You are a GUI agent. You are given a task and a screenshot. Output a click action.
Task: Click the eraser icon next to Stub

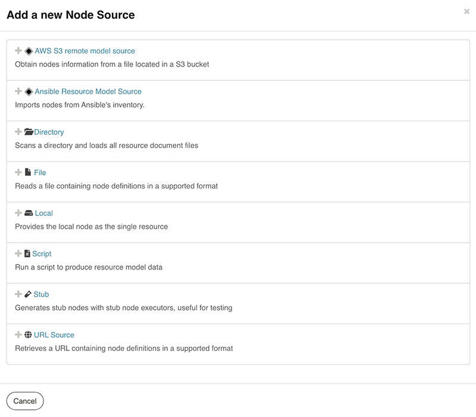point(28,294)
